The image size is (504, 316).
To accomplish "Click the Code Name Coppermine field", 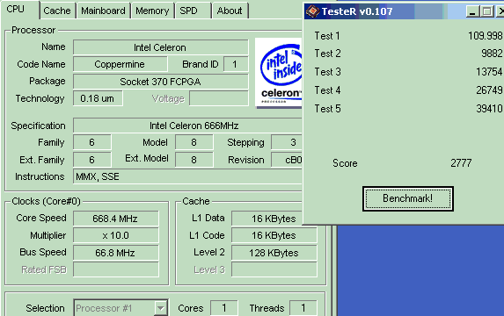I will point(121,64).
